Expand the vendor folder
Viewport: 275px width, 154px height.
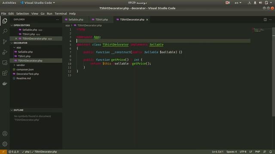click(14, 65)
